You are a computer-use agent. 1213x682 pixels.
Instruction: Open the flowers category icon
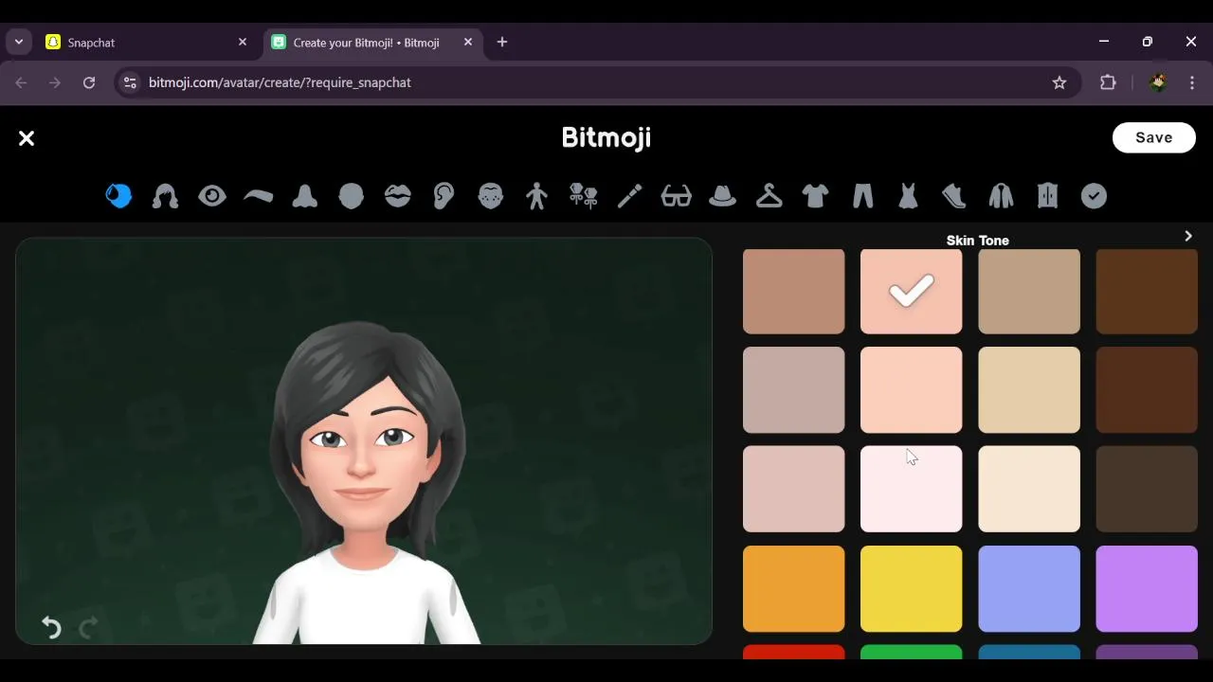point(583,196)
